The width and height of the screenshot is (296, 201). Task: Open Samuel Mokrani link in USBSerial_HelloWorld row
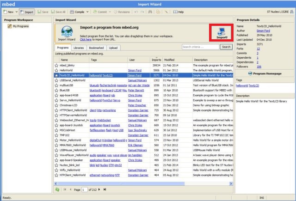pos(137,80)
